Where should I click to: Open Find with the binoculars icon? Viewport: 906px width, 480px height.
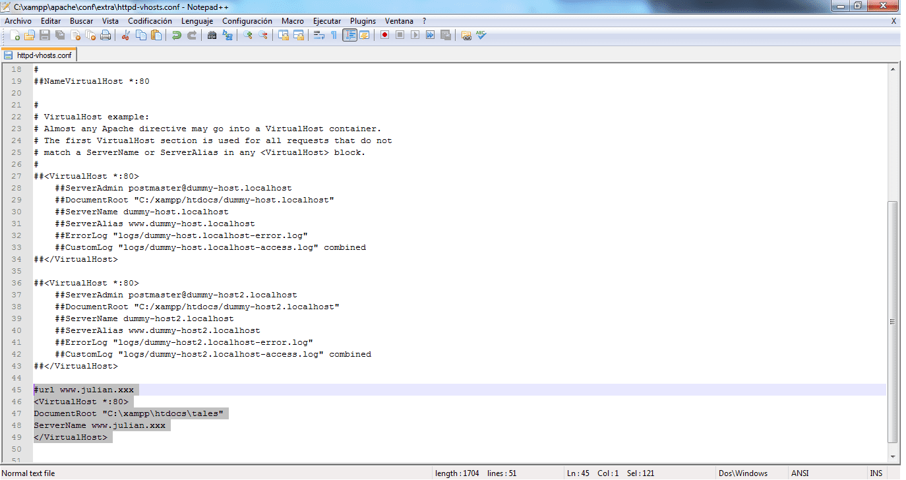(212, 35)
